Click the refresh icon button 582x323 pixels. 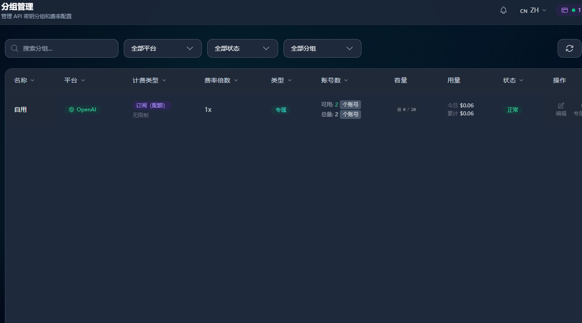click(570, 48)
